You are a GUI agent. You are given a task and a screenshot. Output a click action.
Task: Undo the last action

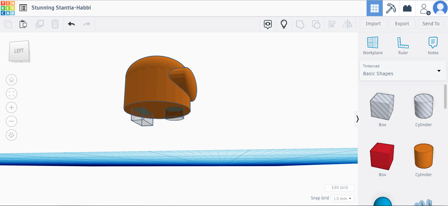(71, 24)
